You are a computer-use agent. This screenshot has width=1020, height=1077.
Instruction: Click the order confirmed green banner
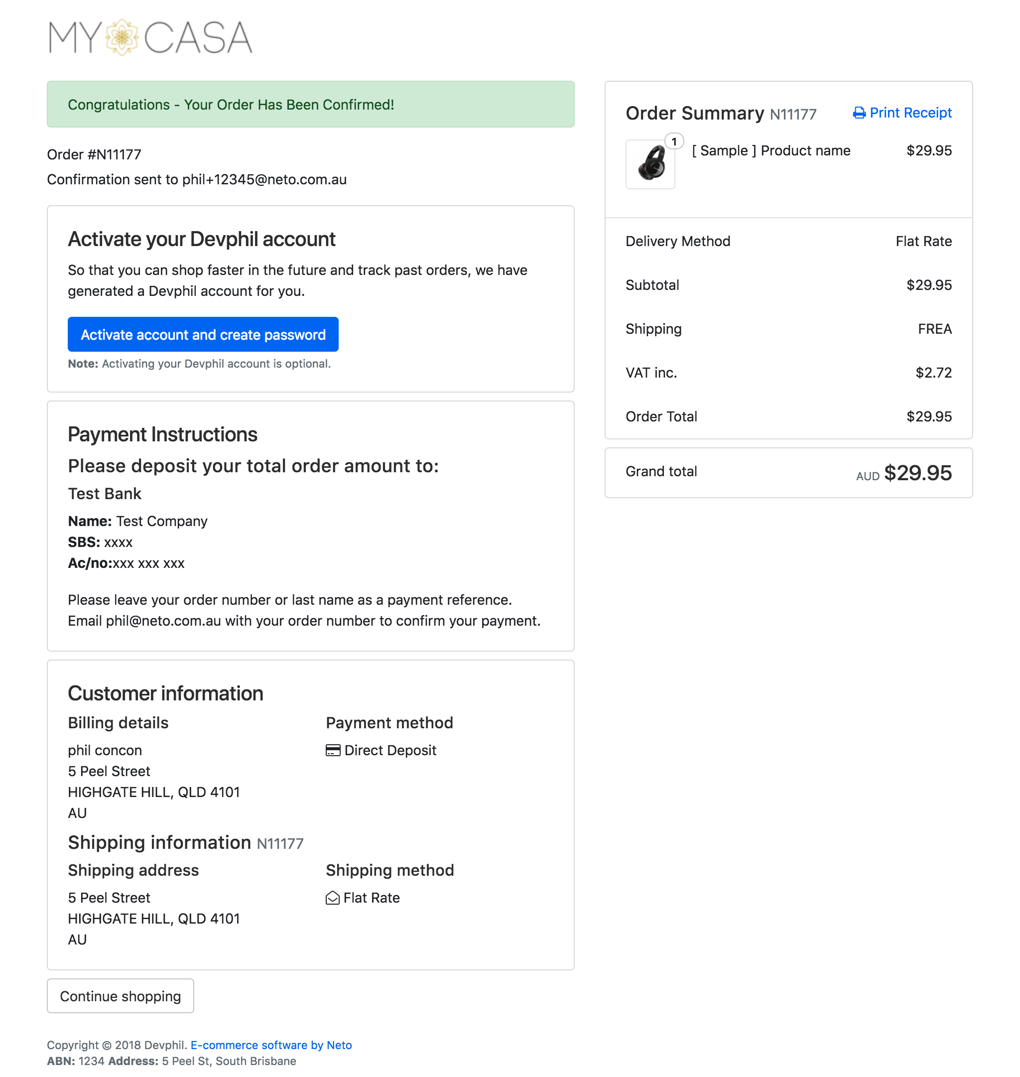tap(310, 105)
